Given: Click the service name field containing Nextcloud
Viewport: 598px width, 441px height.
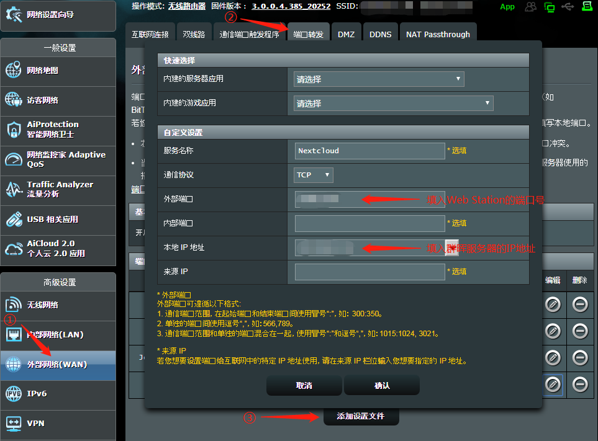Looking at the screenshot, I should [369, 151].
